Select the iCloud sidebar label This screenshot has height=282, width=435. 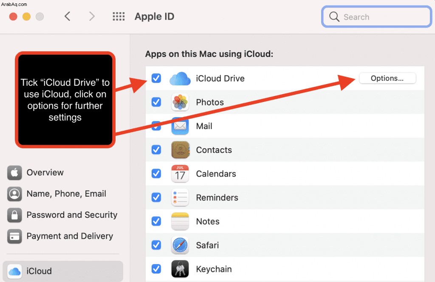tap(39, 271)
